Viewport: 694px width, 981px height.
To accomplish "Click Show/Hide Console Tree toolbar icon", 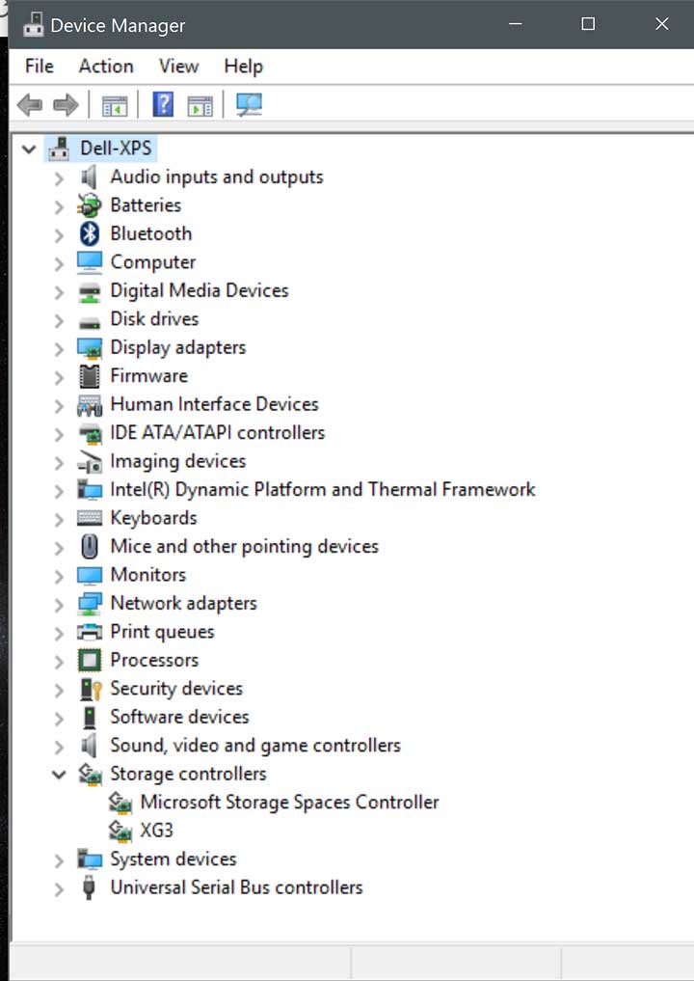I will 115,105.
